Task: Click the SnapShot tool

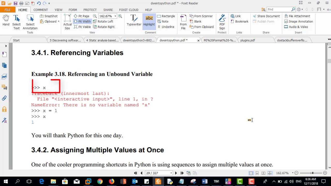Action: click(49, 16)
